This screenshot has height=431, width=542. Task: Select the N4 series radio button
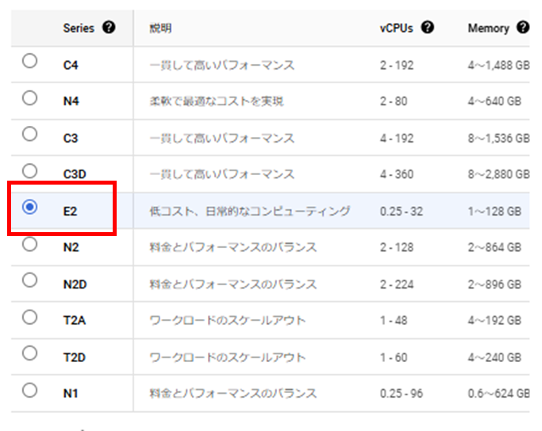(x=29, y=98)
